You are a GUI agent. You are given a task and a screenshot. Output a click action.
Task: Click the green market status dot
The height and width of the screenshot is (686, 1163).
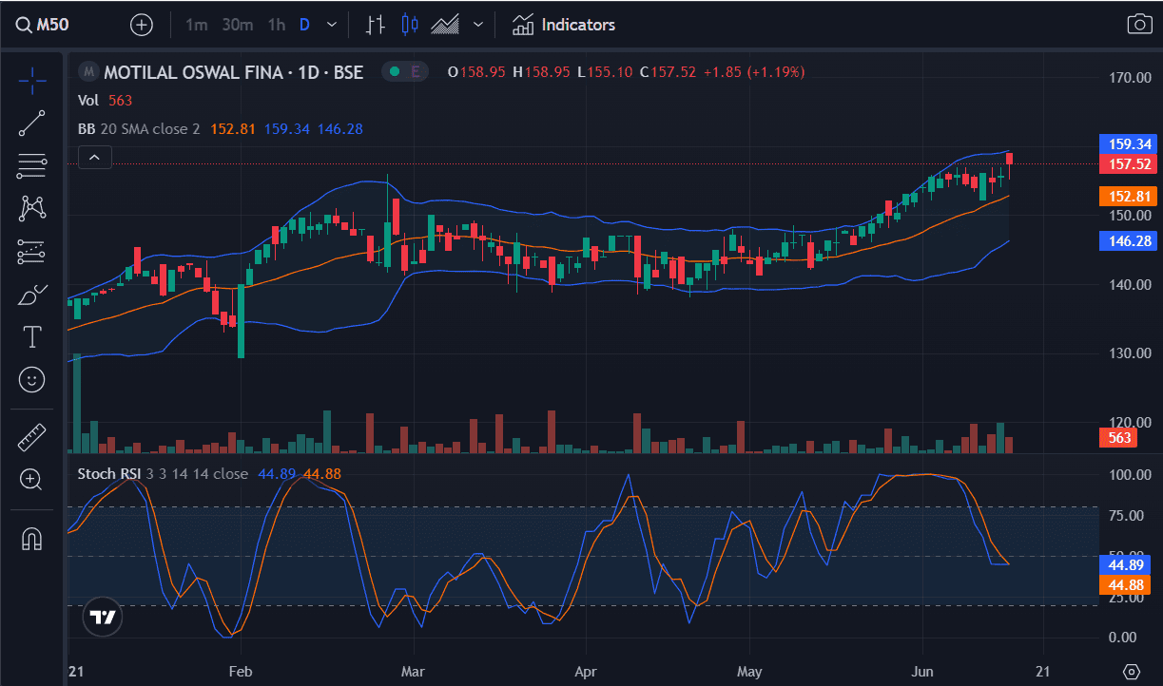tap(395, 71)
